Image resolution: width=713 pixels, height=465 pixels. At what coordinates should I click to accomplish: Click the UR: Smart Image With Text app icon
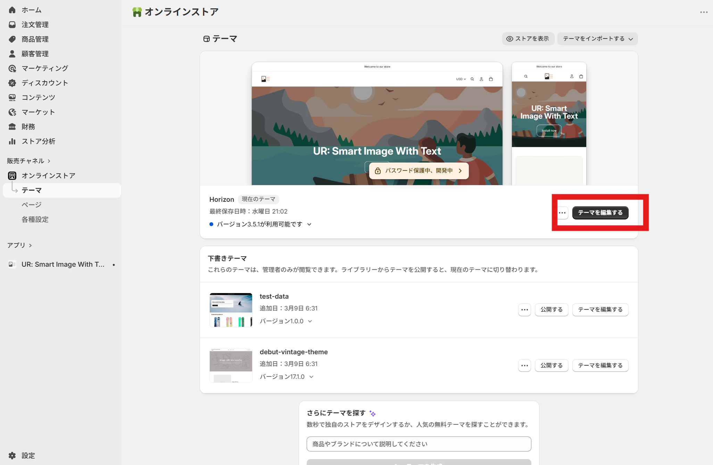pos(12,265)
